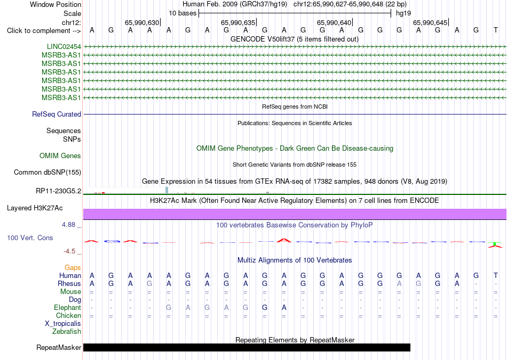Click the 'Common dbSNP(155)' track label

[x=47, y=172]
